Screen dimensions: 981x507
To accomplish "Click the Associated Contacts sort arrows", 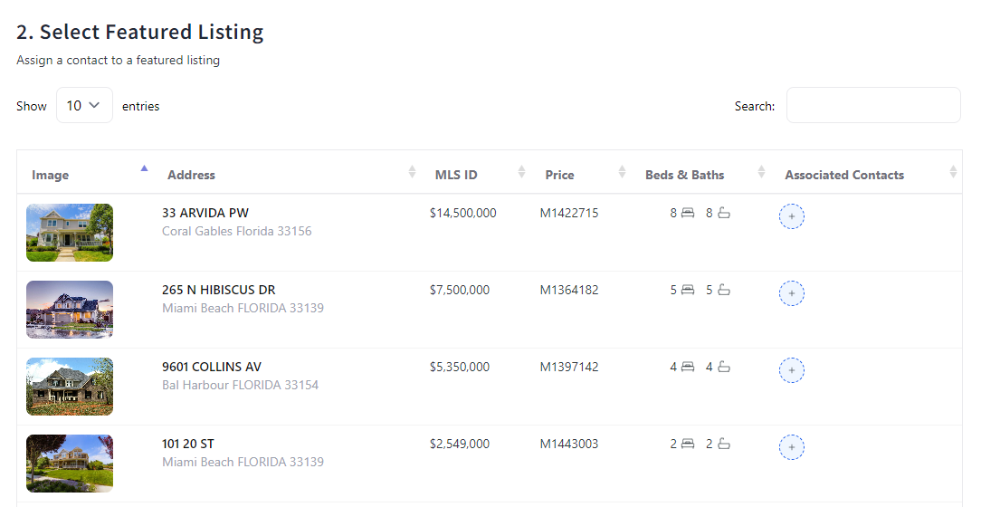I will (x=953, y=172).
